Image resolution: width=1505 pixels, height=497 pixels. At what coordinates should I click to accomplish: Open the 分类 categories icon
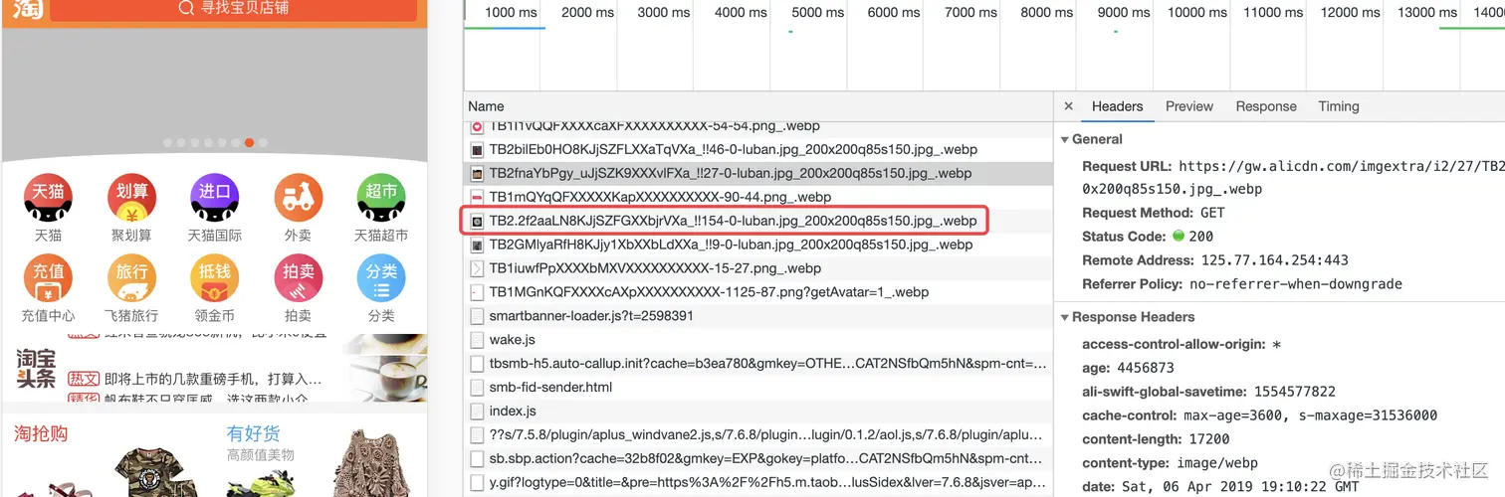click(x=381, y=279)
